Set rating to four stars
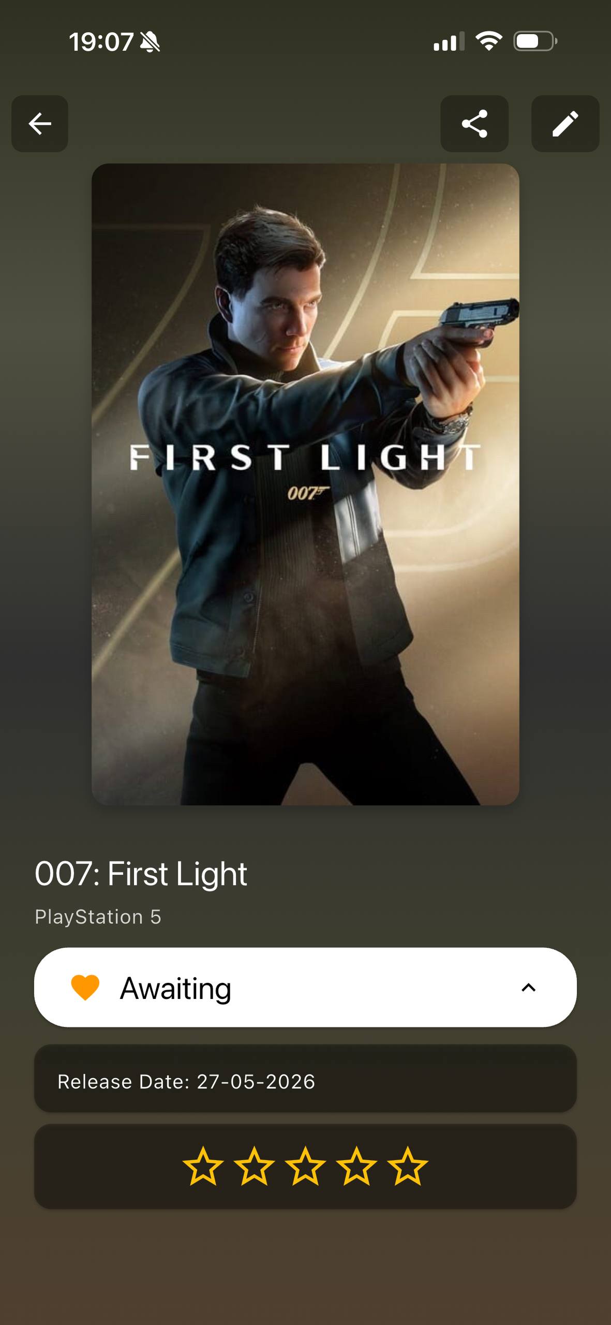This screenshot has width=611, height=1325. pos(356,1166)
